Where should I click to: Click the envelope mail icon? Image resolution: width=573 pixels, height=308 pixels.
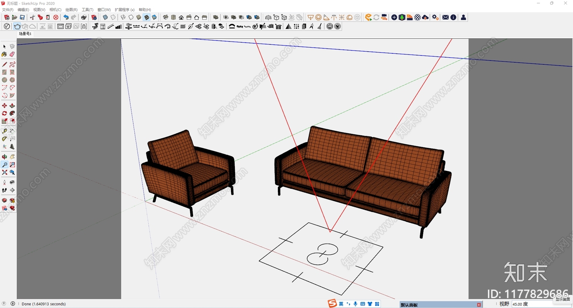point(446,17)
